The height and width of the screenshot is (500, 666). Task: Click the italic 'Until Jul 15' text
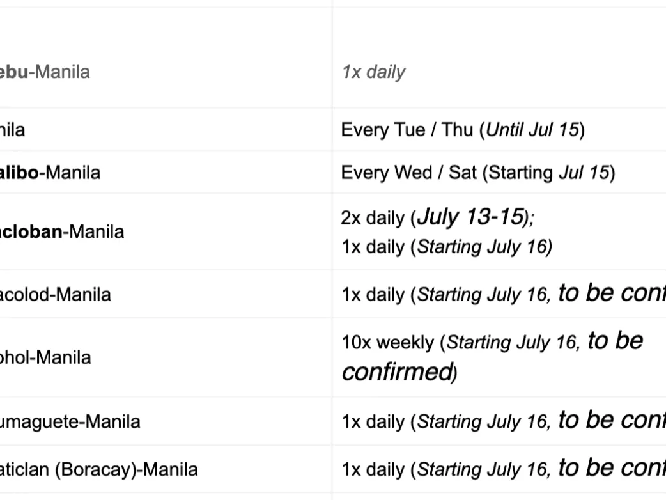(x=532, y=130)
